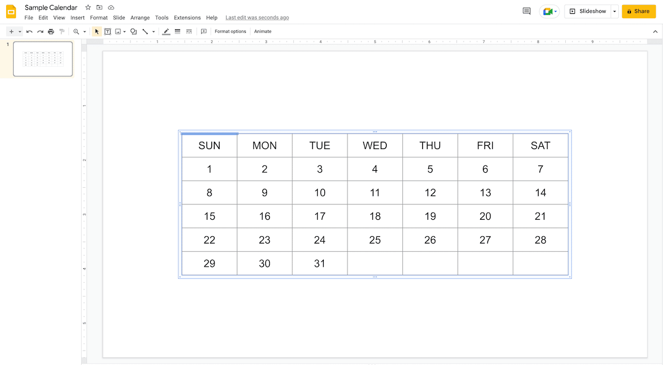Click the THU header cell

tap(430, 145)
